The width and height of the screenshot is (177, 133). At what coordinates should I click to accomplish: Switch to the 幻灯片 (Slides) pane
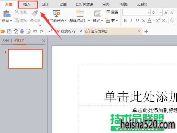tap(19, 41)
